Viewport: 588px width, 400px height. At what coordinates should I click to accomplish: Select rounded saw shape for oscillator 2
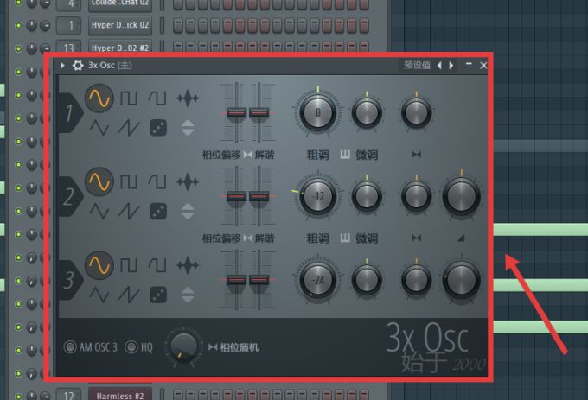[x=157, y=182]
